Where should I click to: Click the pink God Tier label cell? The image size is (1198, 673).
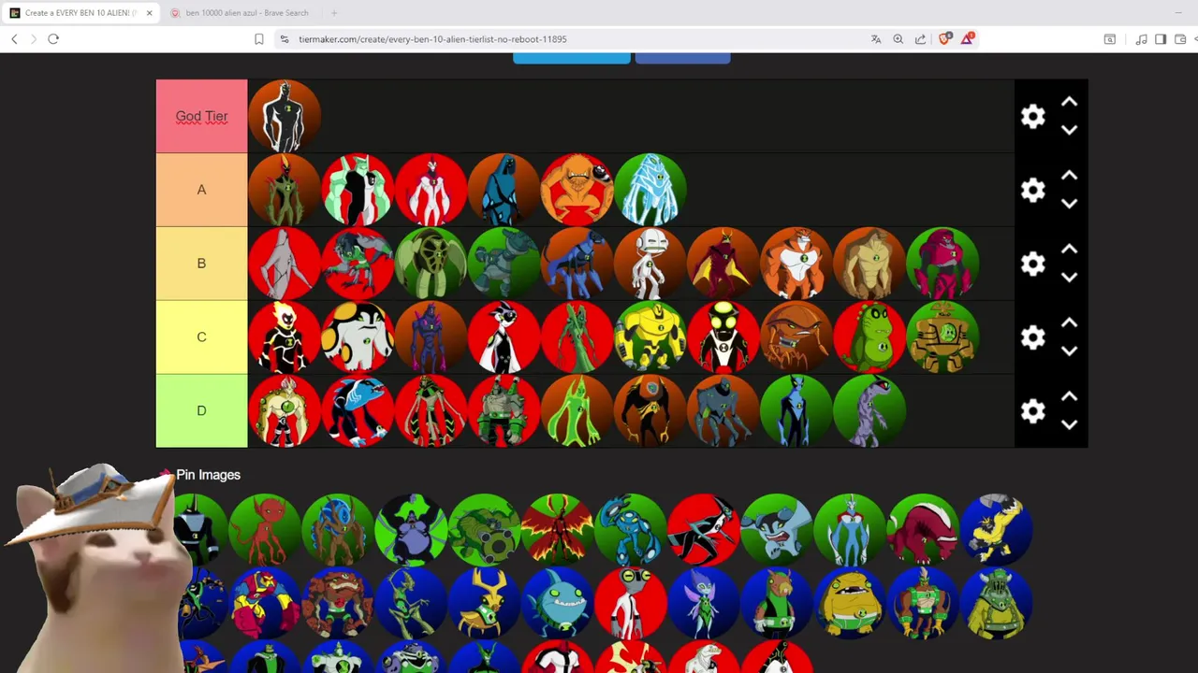201,116
